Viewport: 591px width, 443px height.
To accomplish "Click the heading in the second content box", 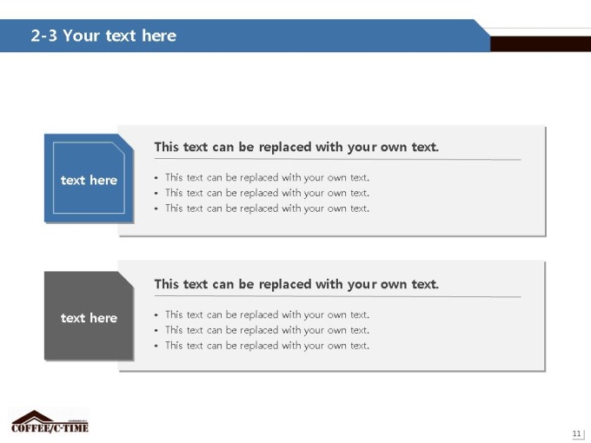I will point(296,284).
